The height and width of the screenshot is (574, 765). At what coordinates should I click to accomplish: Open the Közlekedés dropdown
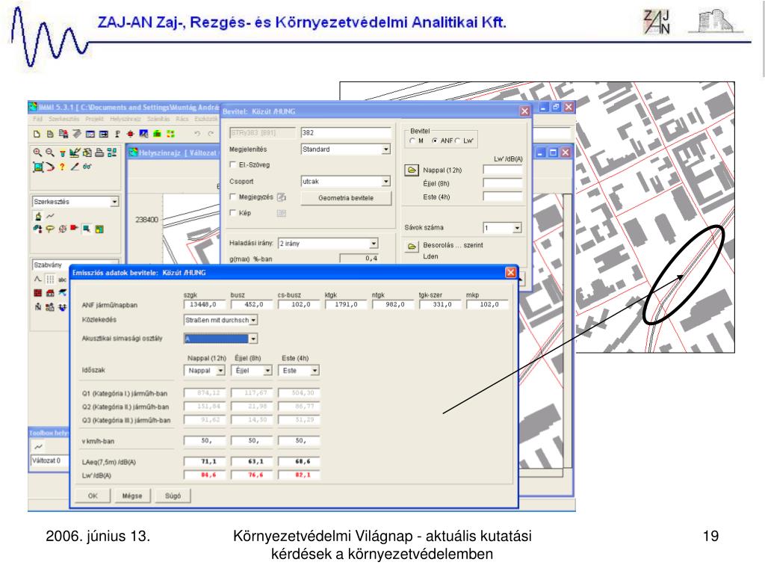[x=254, y=320]
